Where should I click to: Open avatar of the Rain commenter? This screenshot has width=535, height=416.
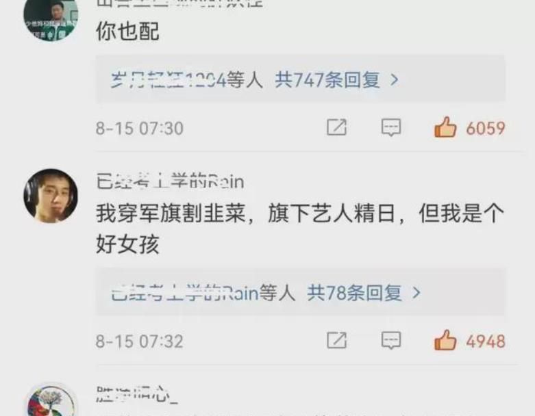click(x=51, y=196)
